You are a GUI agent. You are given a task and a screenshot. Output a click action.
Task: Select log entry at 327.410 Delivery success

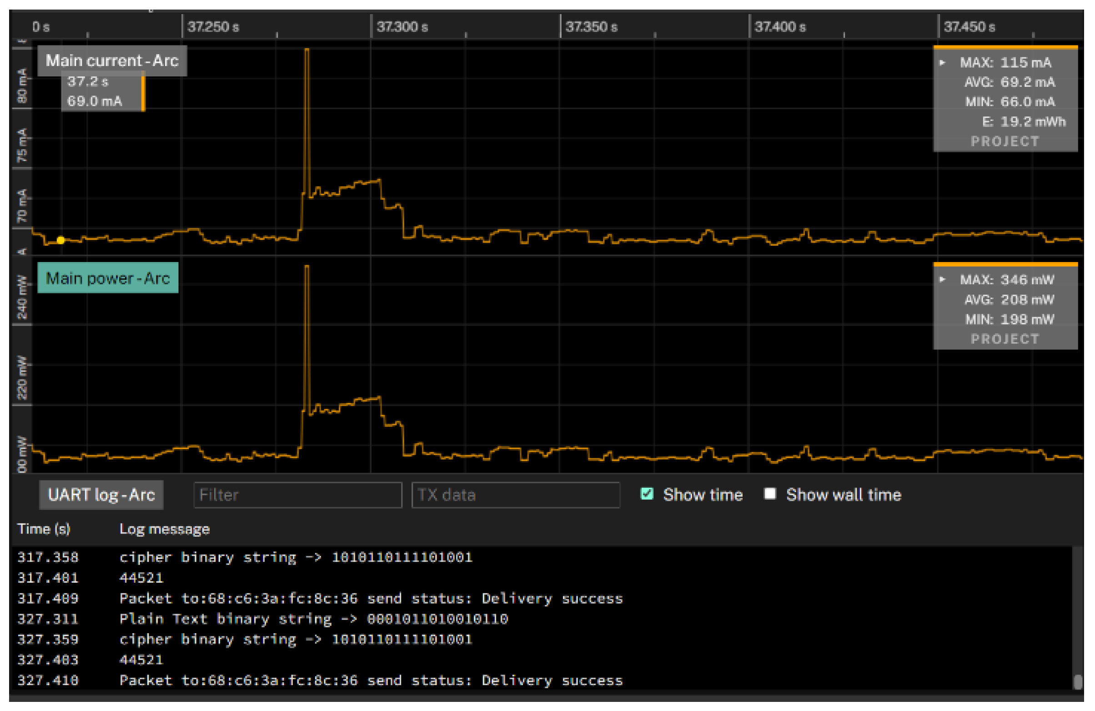pyautogui.click(x=370, y=681)
